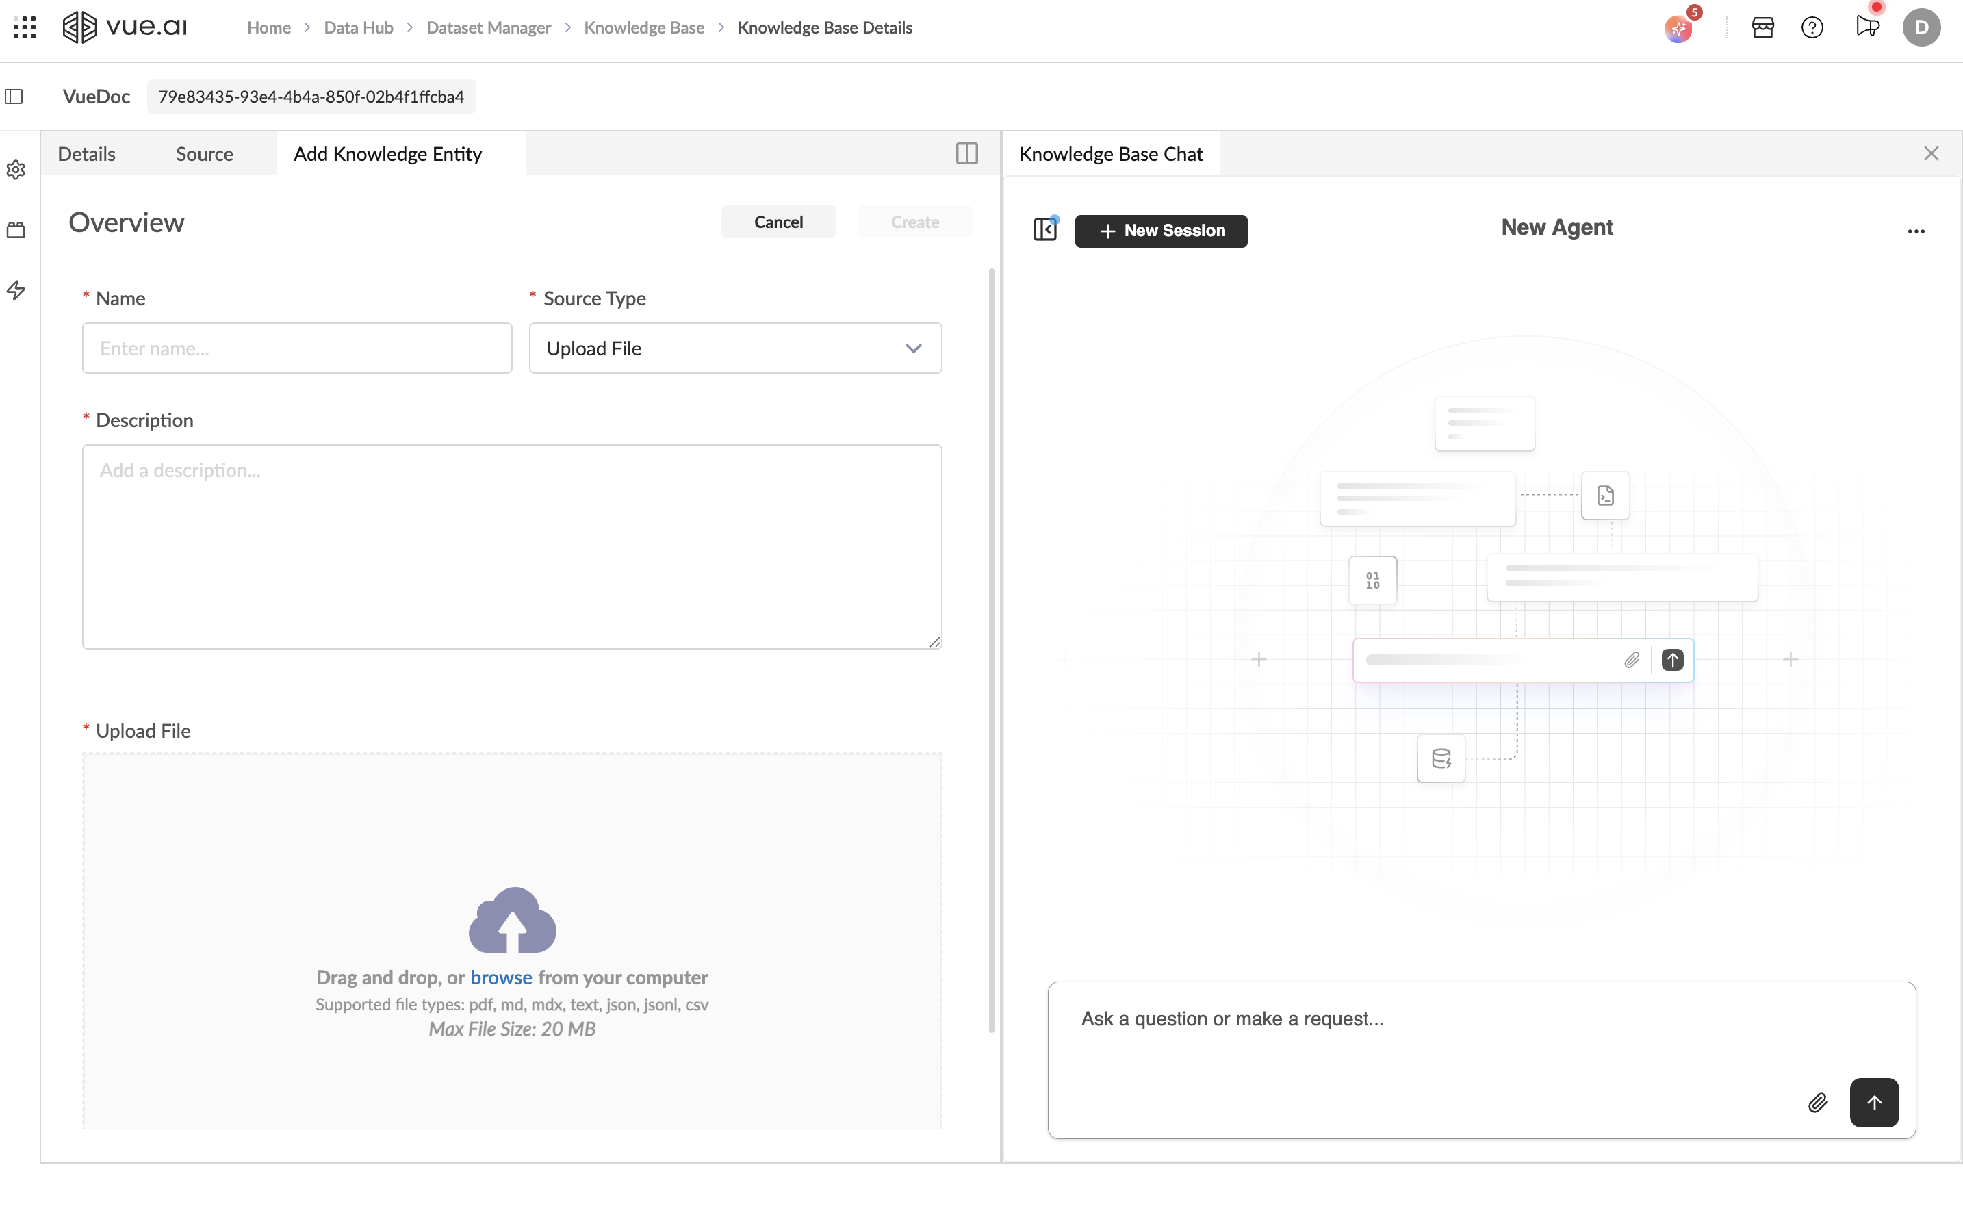
Task: Open the user avatar D menu
Action: coord(1921,27)
